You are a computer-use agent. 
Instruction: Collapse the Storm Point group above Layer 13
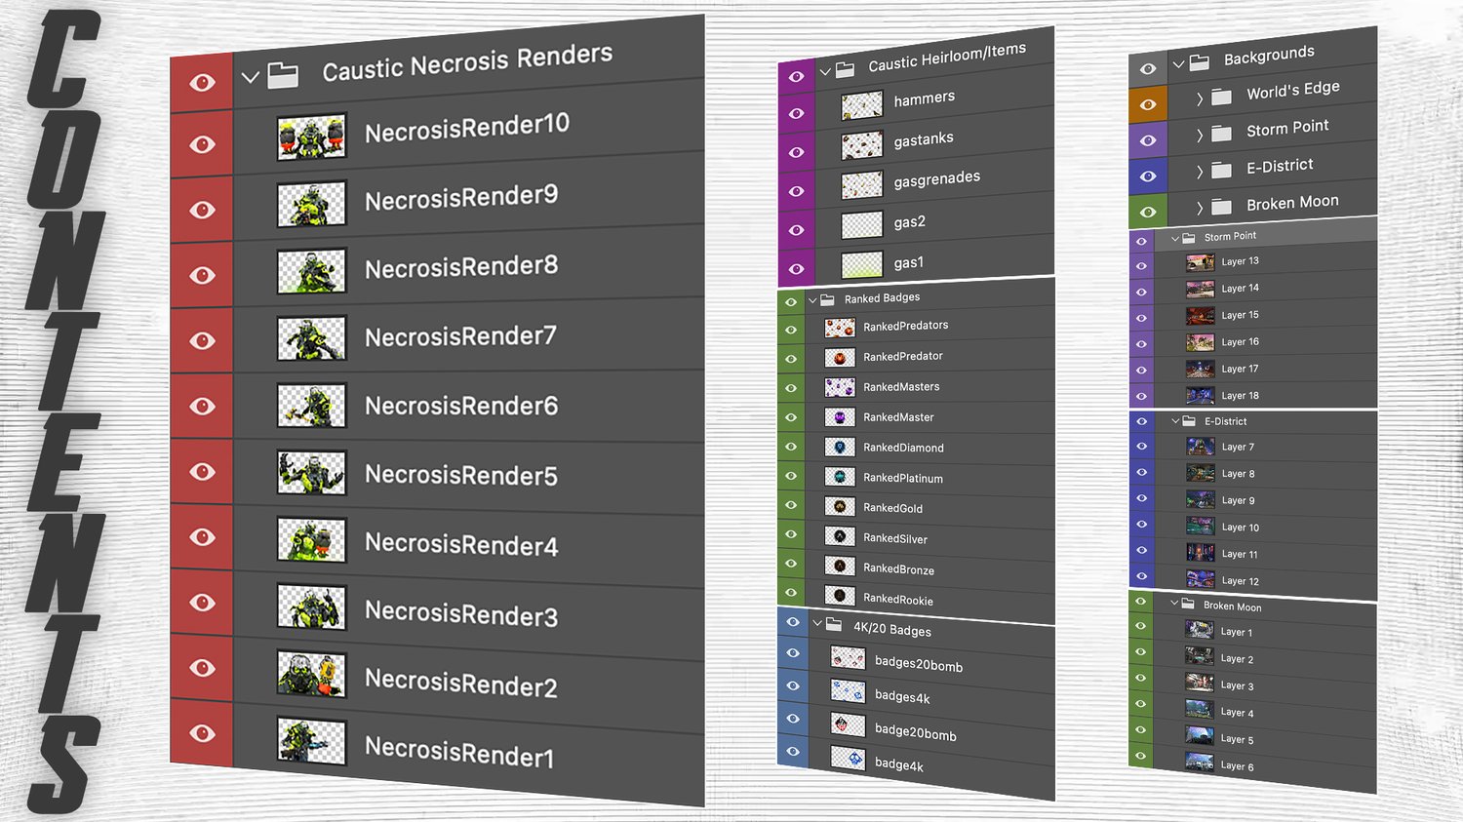point(1175,238)
